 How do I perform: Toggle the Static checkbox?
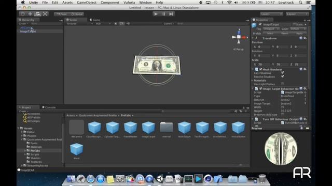point(294,24)
